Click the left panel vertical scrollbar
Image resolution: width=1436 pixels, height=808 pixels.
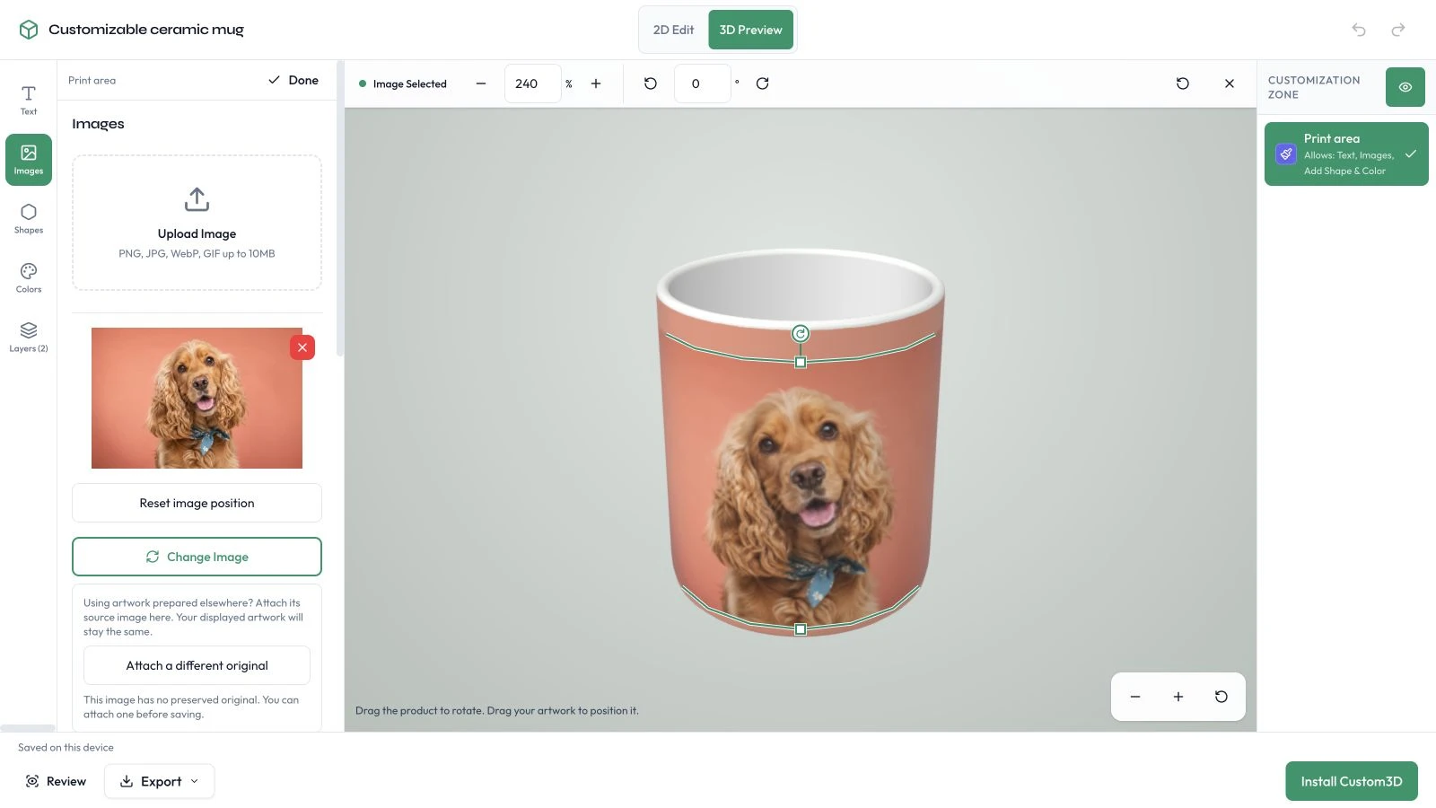(x=340, y=208)
